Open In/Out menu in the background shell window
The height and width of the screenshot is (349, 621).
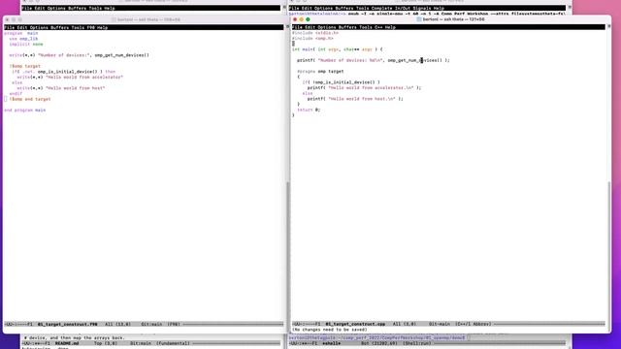point(403,8)
